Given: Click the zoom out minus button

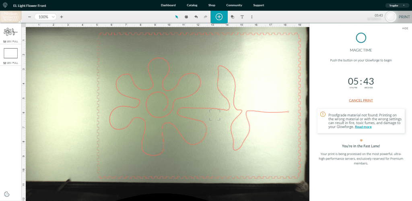Looking at the screenshot, I should pyautogui.click(x=30, y=17).
